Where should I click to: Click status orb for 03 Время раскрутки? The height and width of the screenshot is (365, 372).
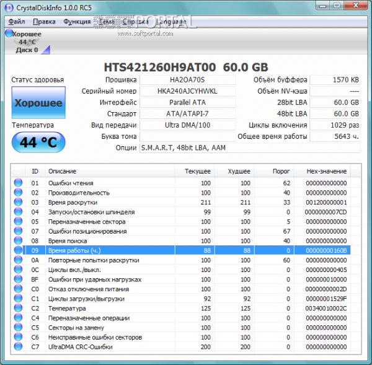tap(18, 202)
